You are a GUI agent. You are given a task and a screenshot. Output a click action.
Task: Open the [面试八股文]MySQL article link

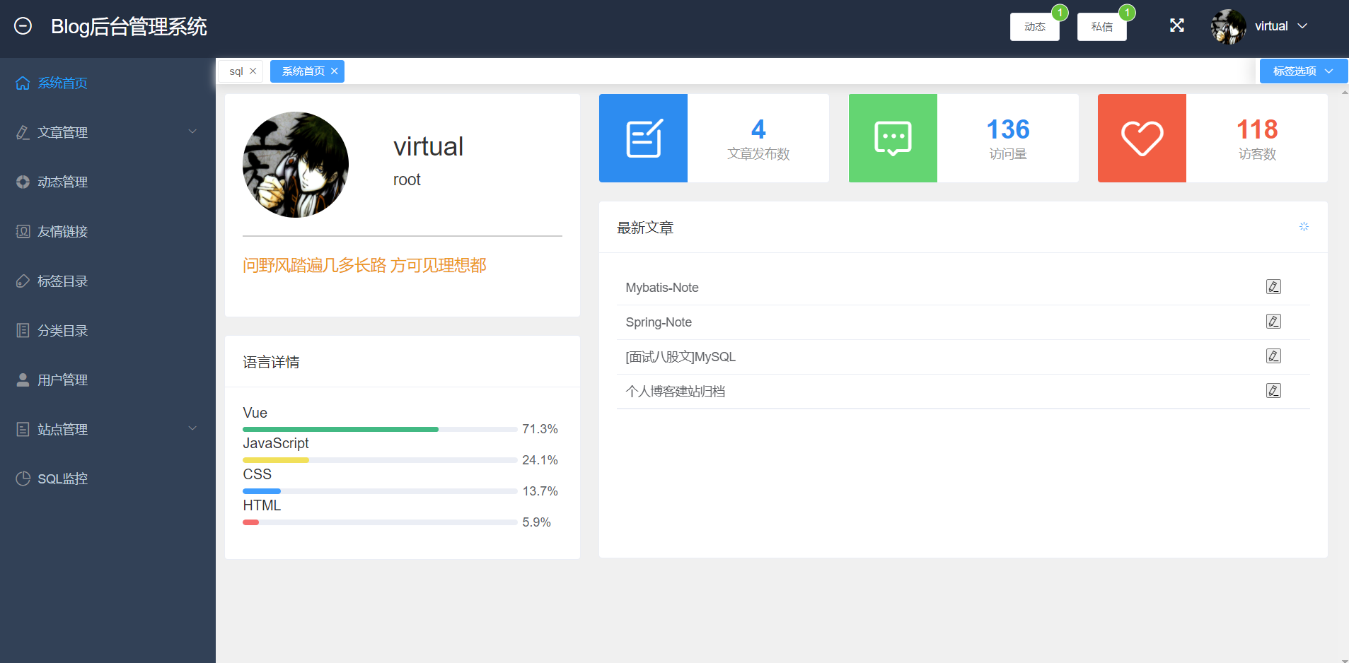681,357
